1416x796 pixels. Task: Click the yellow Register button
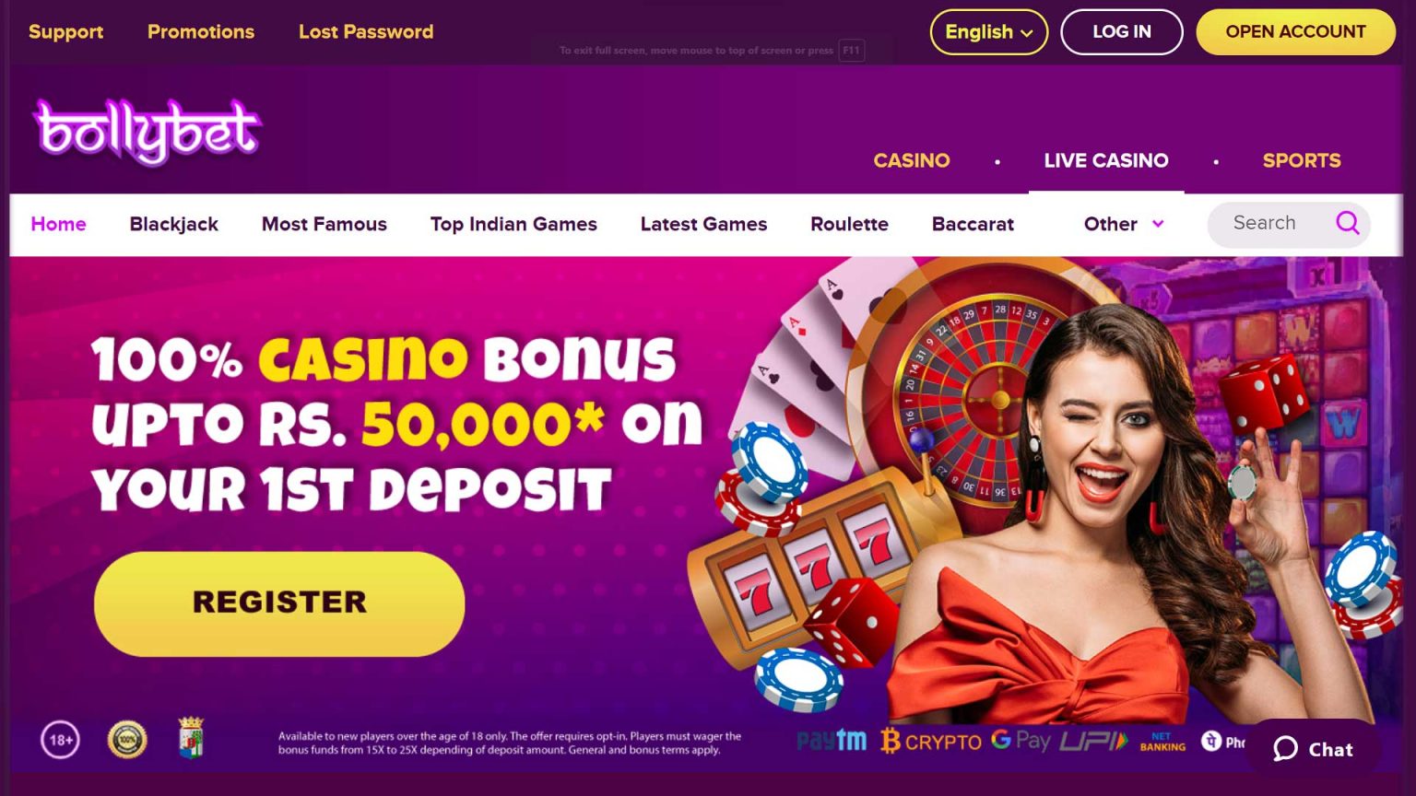[x=279, y=603]
